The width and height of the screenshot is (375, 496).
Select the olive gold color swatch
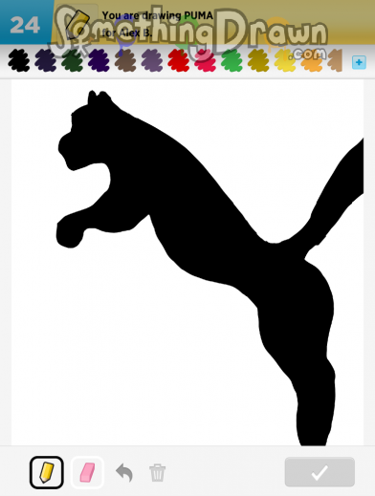click(258, 60)
